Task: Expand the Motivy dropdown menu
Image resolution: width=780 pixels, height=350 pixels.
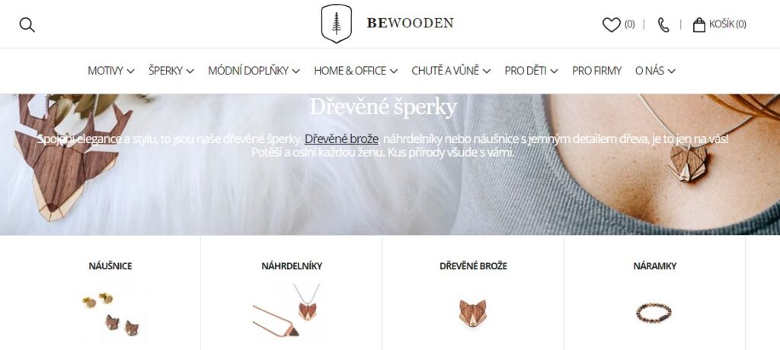Action: (111, 71)
